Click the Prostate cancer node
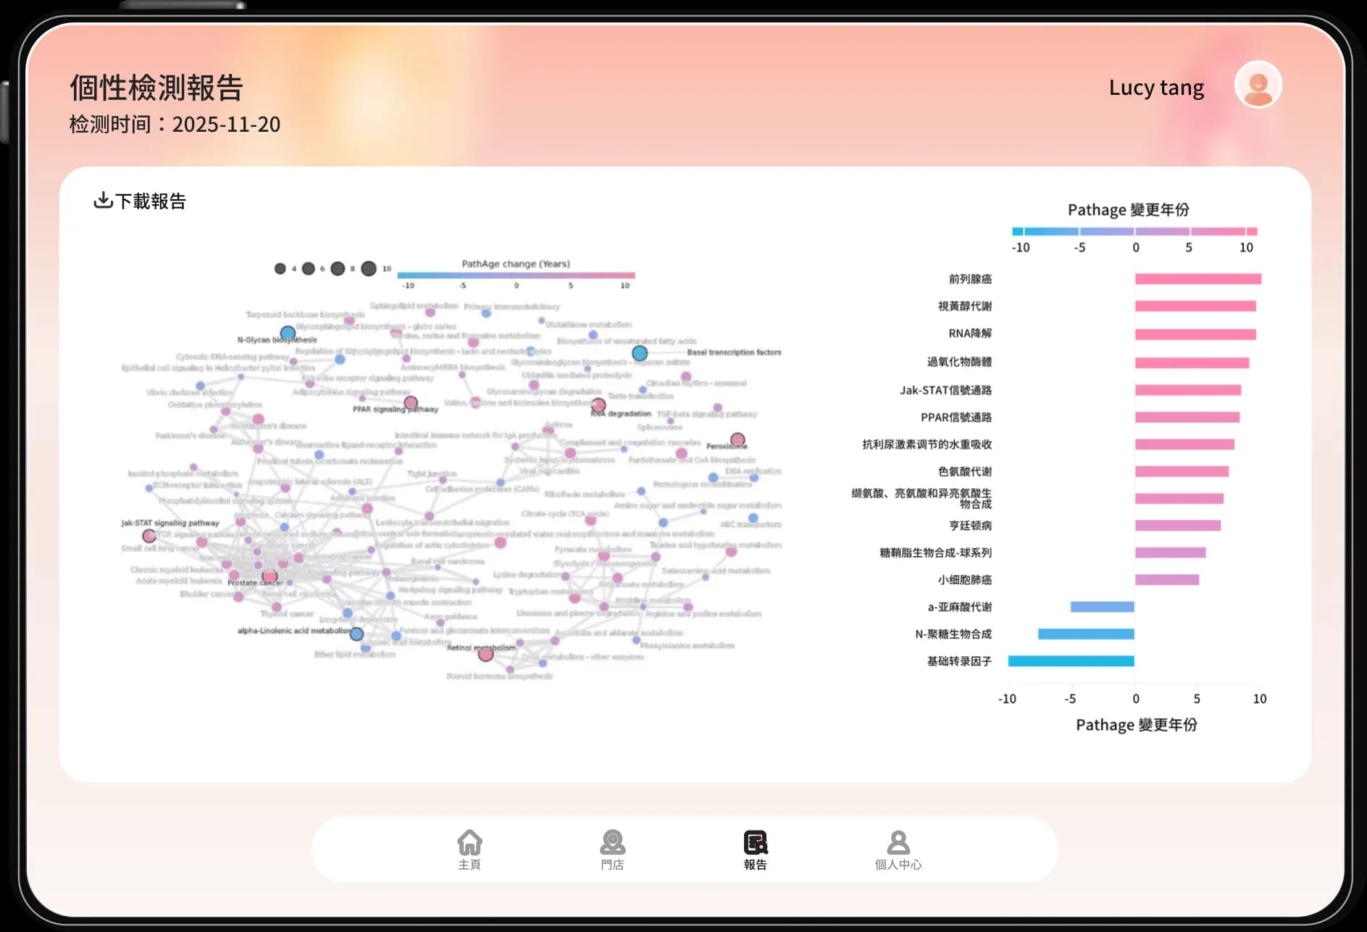 coord(269,576)
